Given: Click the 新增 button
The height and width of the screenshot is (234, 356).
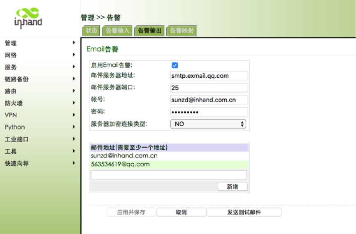Looking at the screenshot, I should point(233,187).
